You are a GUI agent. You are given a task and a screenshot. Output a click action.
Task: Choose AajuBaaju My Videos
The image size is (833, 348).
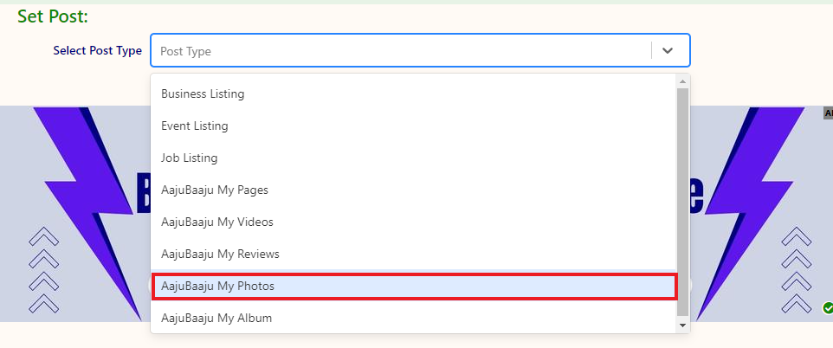(216, 222)
